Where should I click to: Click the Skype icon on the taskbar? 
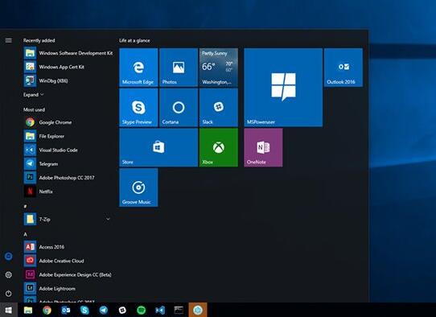click(84, 310)
